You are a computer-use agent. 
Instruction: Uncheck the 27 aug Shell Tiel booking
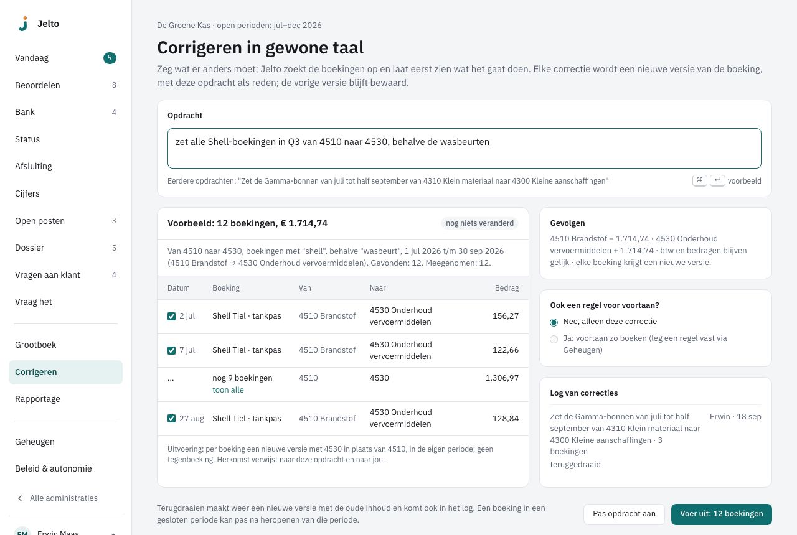click(x=172, y=418)
